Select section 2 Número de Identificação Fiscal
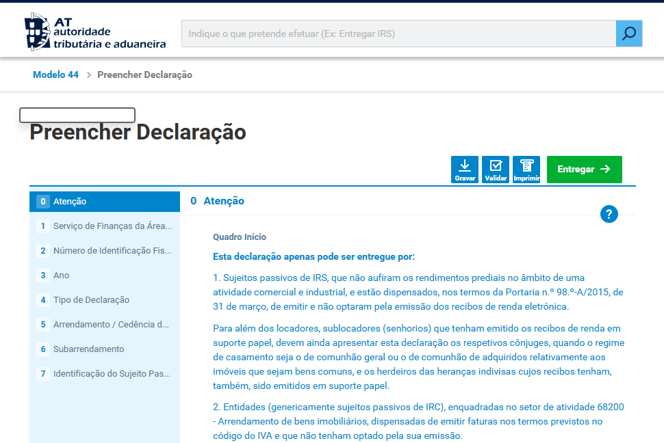The width and height of the screenshot is (664, 443). point(103,251)
